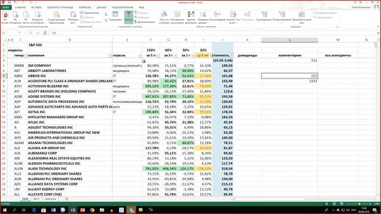This screenshot has width=381, height=214.
Task: Select cell ADOBE SYSTEMS INC
Action: (x=70, y=96)
